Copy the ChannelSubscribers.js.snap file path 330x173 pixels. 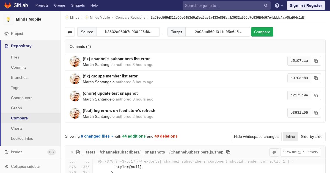(x=228, y=152)
